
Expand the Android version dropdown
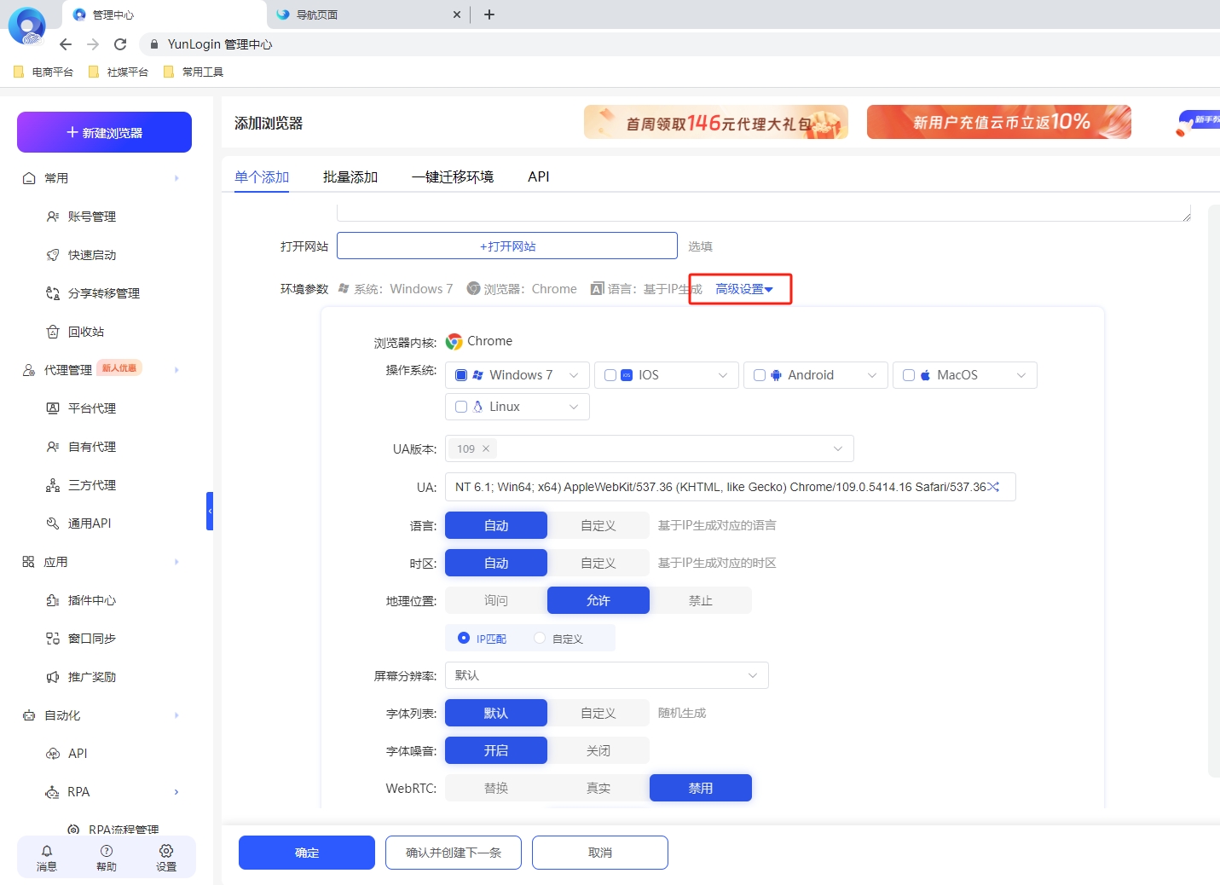click(872, 375)
